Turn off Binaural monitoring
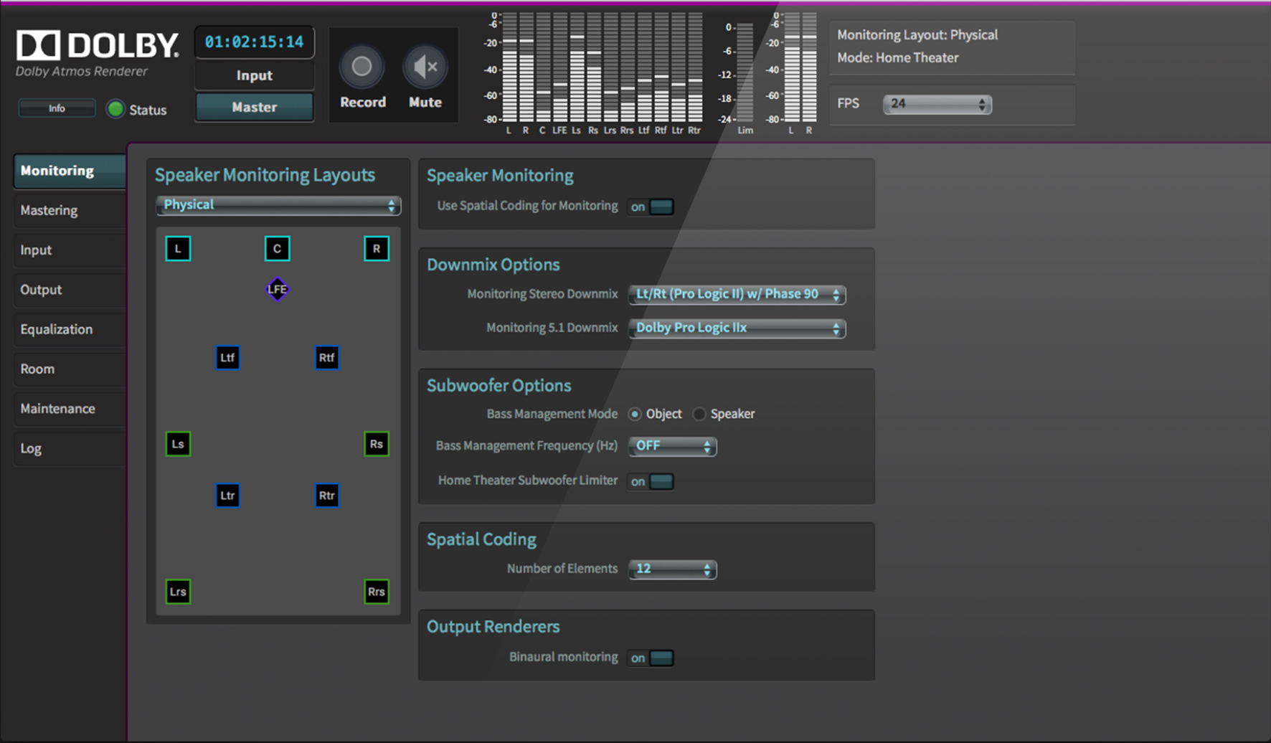 click(660, 658)
